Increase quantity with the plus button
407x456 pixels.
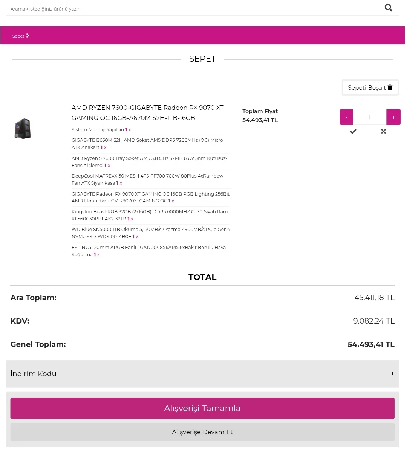pyautogui.click(x=393, y=117)
